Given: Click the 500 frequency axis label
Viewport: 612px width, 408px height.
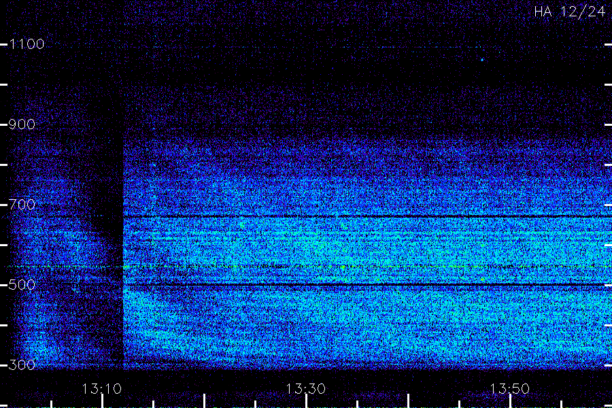Looking at the screenshot, I should coord(22,285).
